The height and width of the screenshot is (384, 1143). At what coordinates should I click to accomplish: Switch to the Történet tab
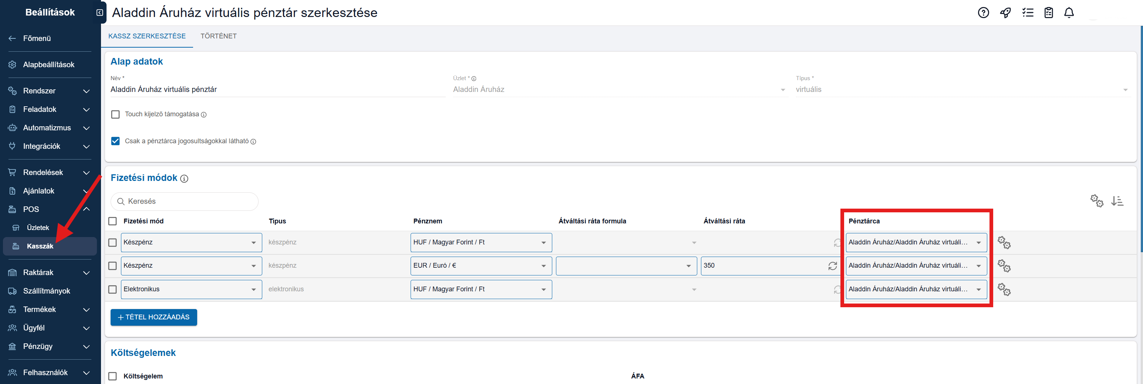click(218, 36)
